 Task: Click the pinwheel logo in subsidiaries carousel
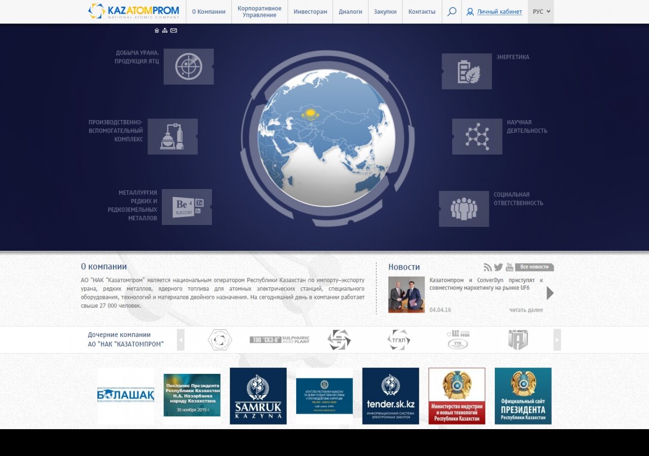click(x=339, y=339)
